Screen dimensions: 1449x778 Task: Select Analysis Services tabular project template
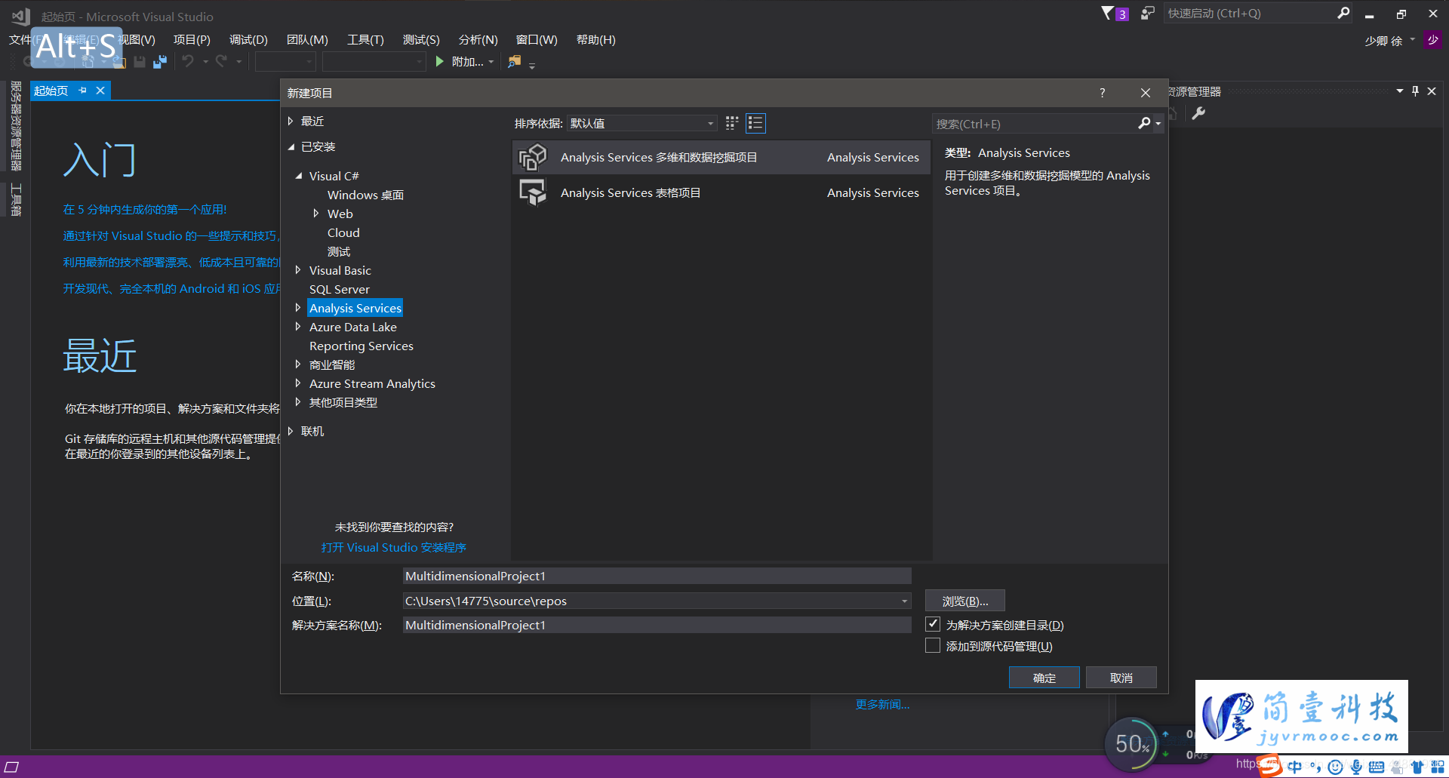[x=721, y=192]
